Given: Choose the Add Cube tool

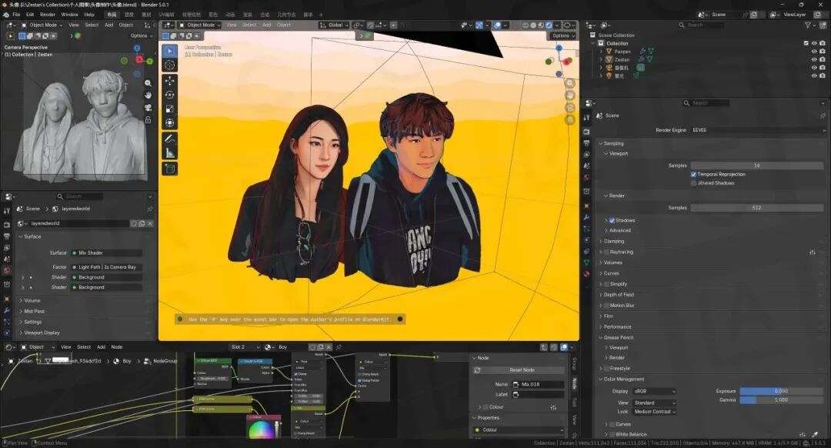Looking at the screenshot, I should pyautogui.click(x=169, y=169).
